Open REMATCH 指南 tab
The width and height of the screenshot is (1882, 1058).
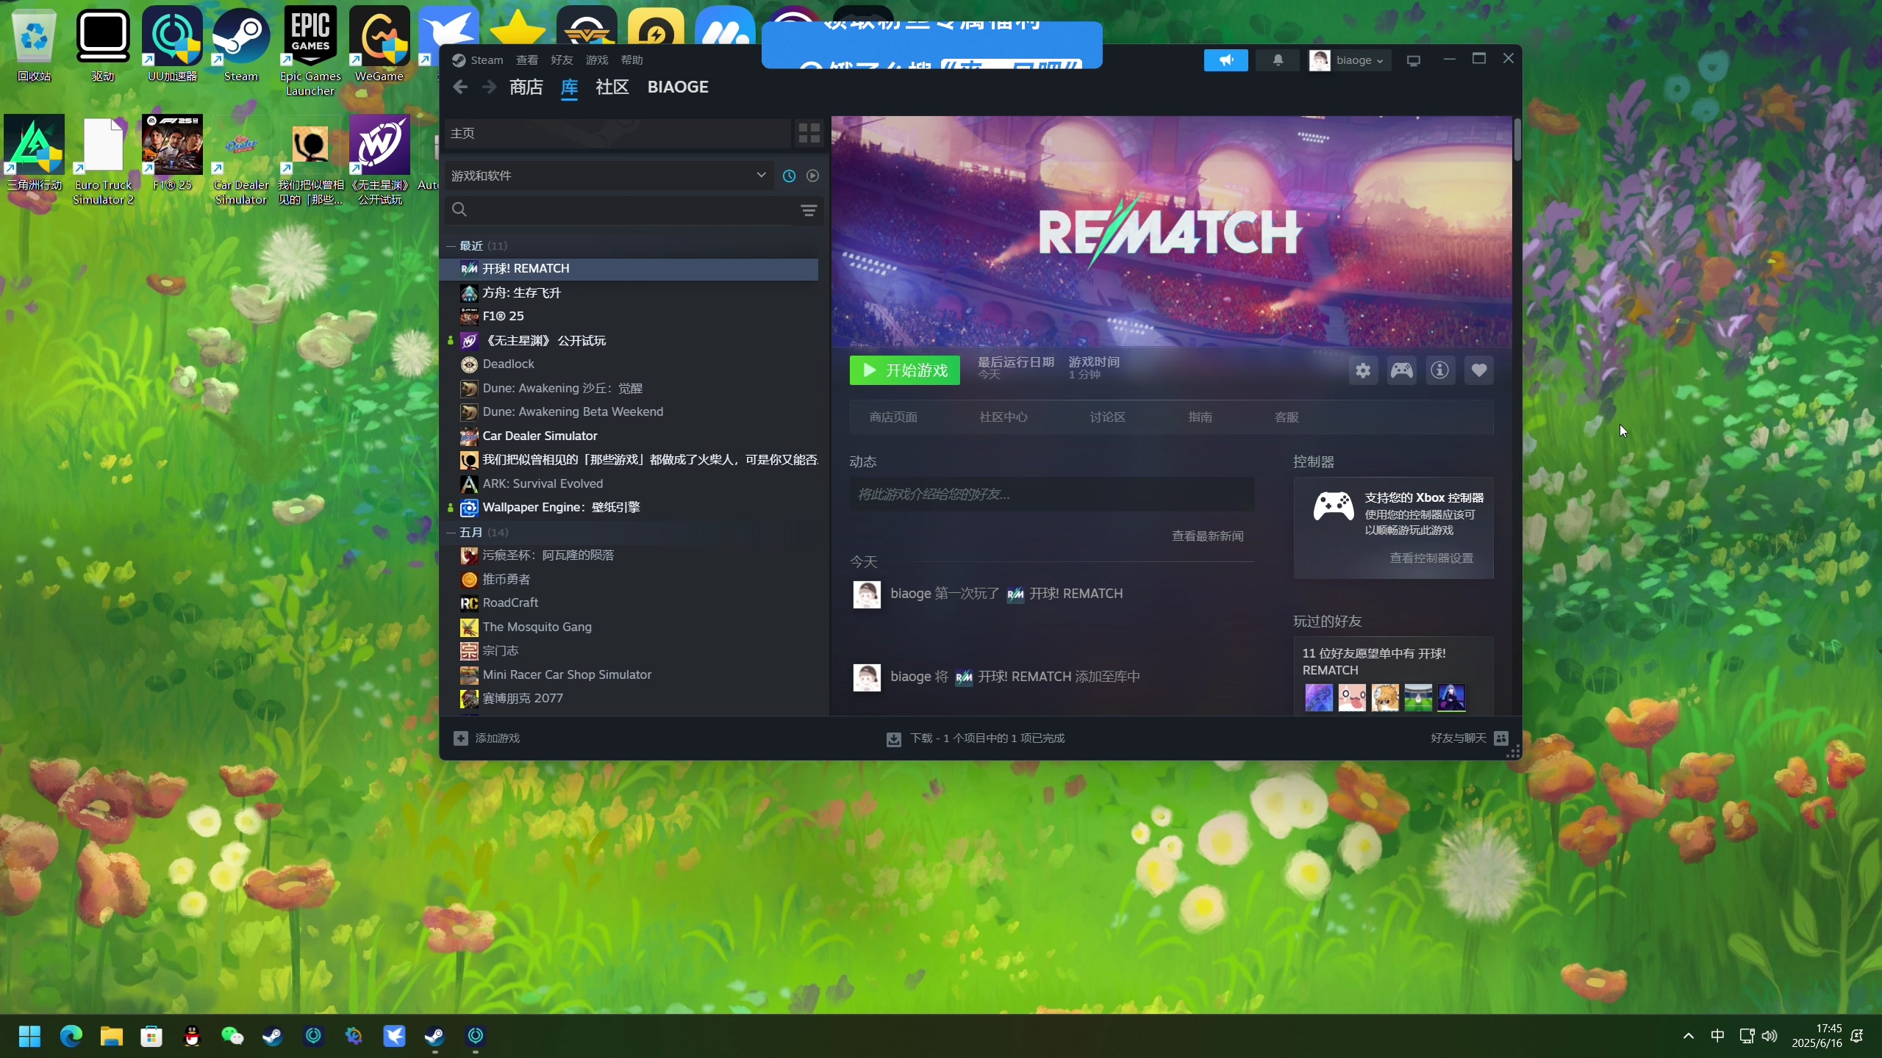pyautogui.click(x=1201, y=417)
